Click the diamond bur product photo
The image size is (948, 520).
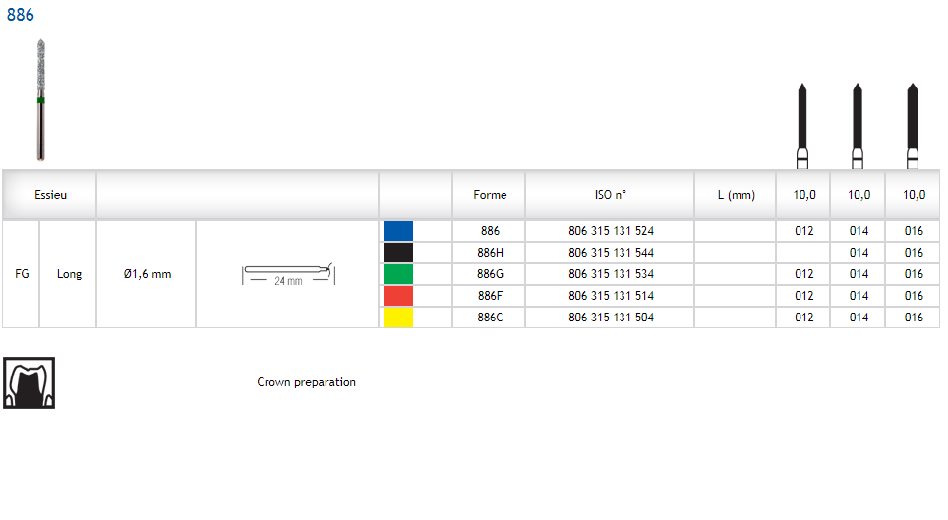(40, 100)
